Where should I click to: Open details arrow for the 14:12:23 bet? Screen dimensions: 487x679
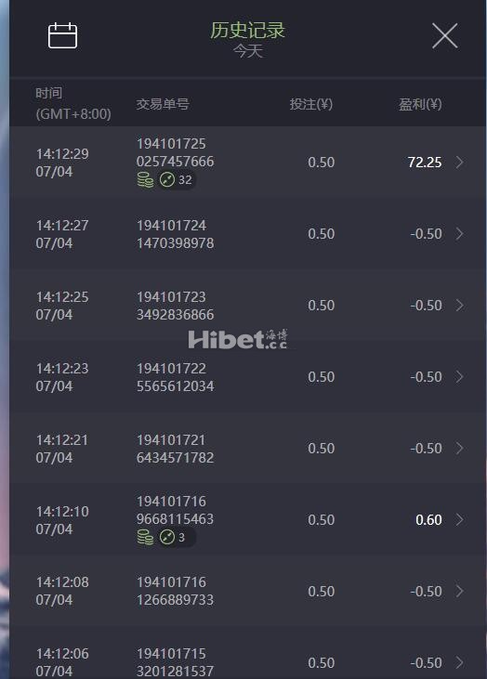(x=459, y=377)
